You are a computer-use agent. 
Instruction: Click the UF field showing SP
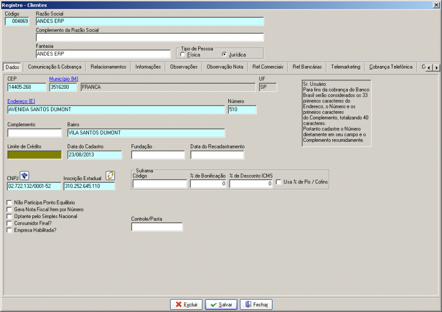pyautogui.click(x=268, y=87)
